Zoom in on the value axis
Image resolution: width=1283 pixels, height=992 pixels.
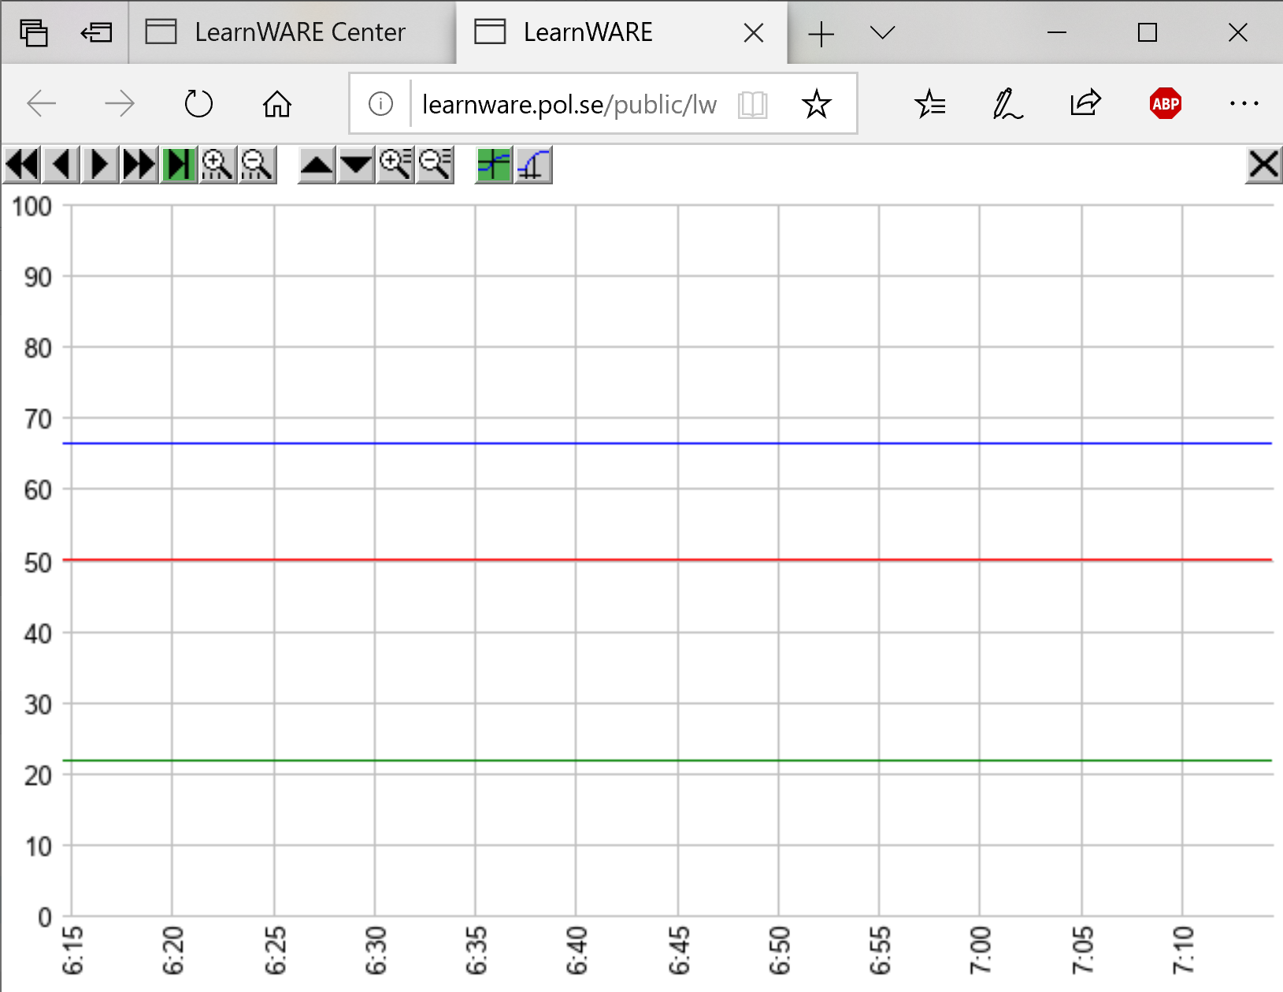[x=395, y=165]
